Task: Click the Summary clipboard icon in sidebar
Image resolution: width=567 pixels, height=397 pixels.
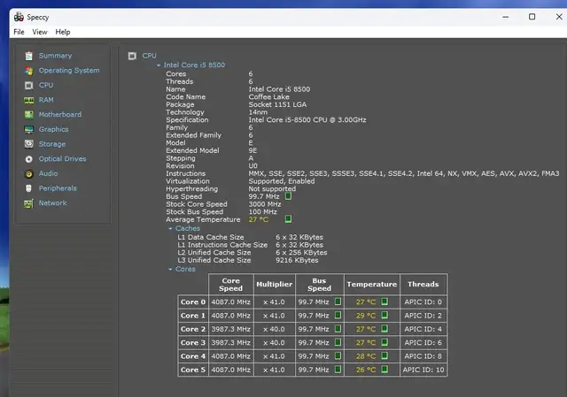Action: pos(29,56)
